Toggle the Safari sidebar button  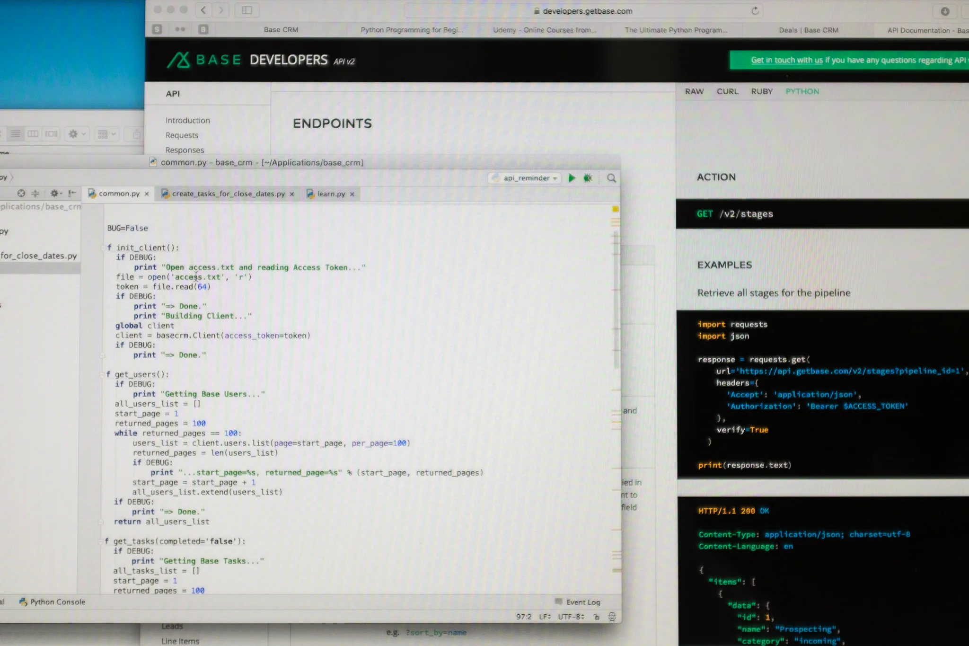tap(247, 10)
